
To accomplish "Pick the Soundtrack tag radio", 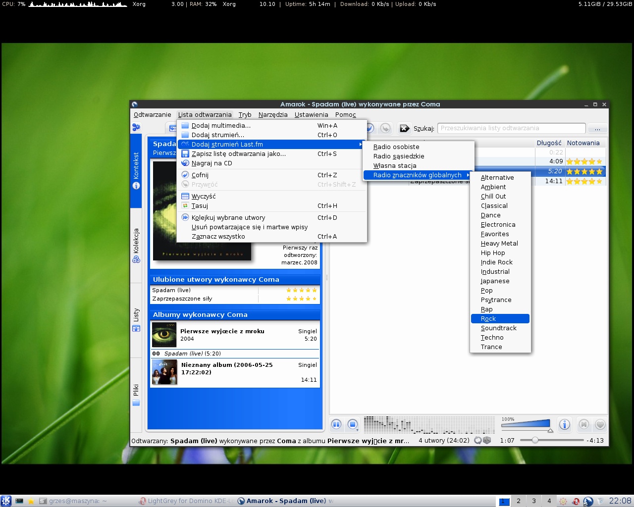I will point(500,328).
